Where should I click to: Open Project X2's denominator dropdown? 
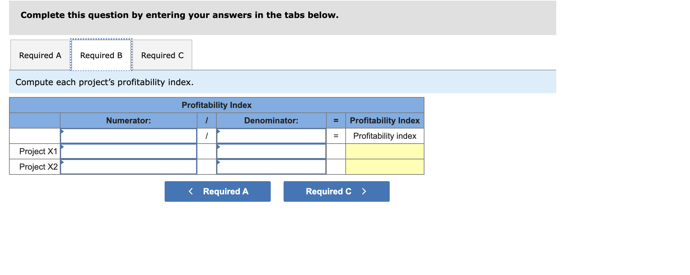(272, 166)
